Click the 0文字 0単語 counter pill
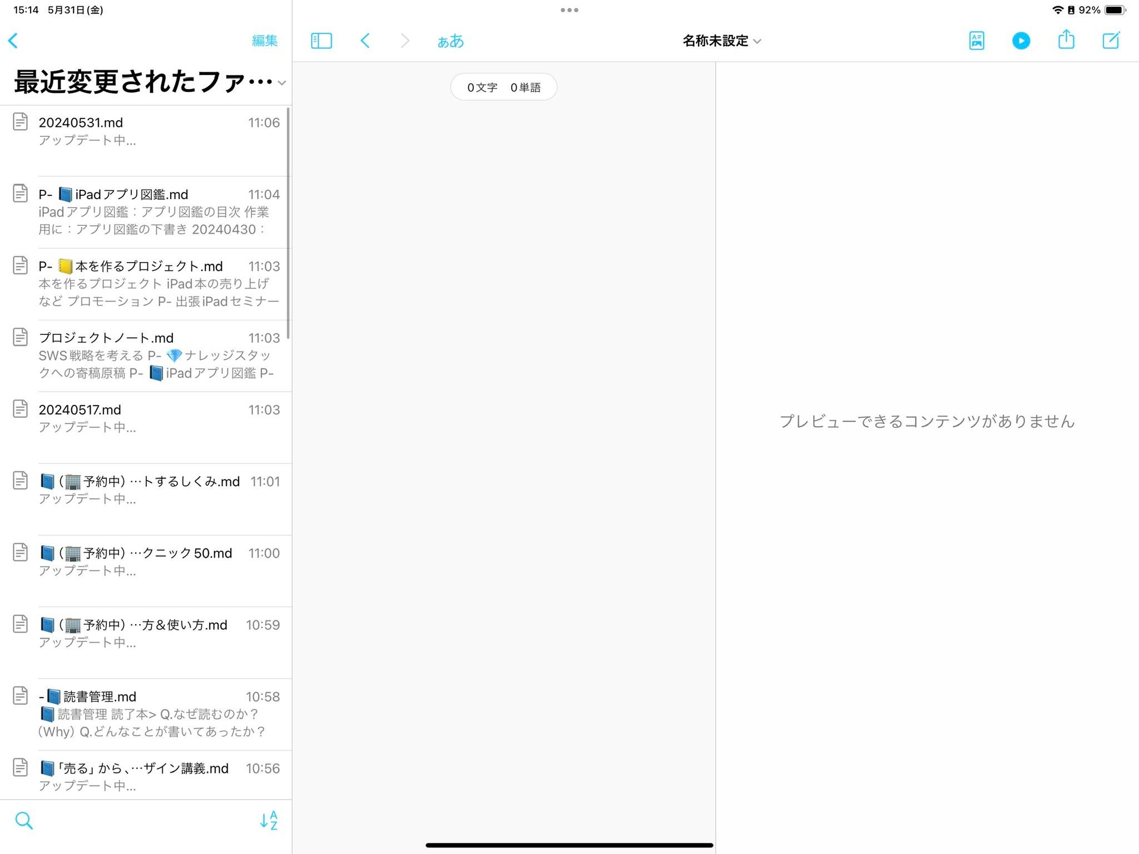The width and height of the screenshot is (1139, 854). [x=503, y=87]
